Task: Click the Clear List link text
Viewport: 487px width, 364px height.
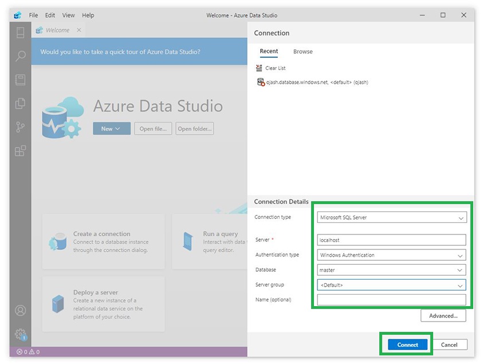Action: pyautogui.click(x=275, y=68)
